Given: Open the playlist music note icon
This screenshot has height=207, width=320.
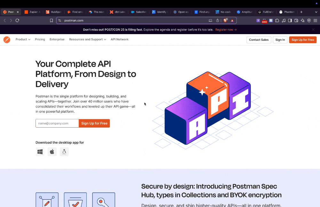Looking at the screenshot, I should [x=284, y=20].
